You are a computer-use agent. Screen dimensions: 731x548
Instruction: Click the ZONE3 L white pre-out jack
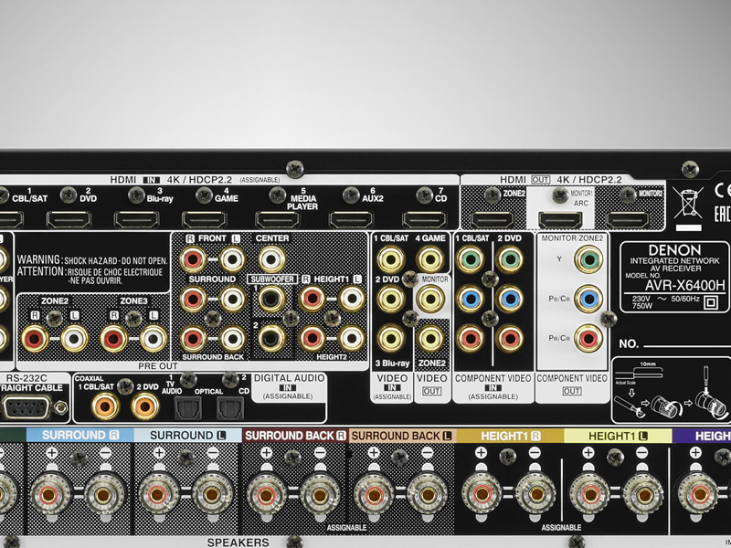[x=154, y=338]
